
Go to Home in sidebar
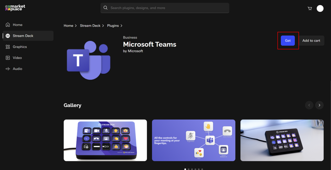tap(28, 25)
